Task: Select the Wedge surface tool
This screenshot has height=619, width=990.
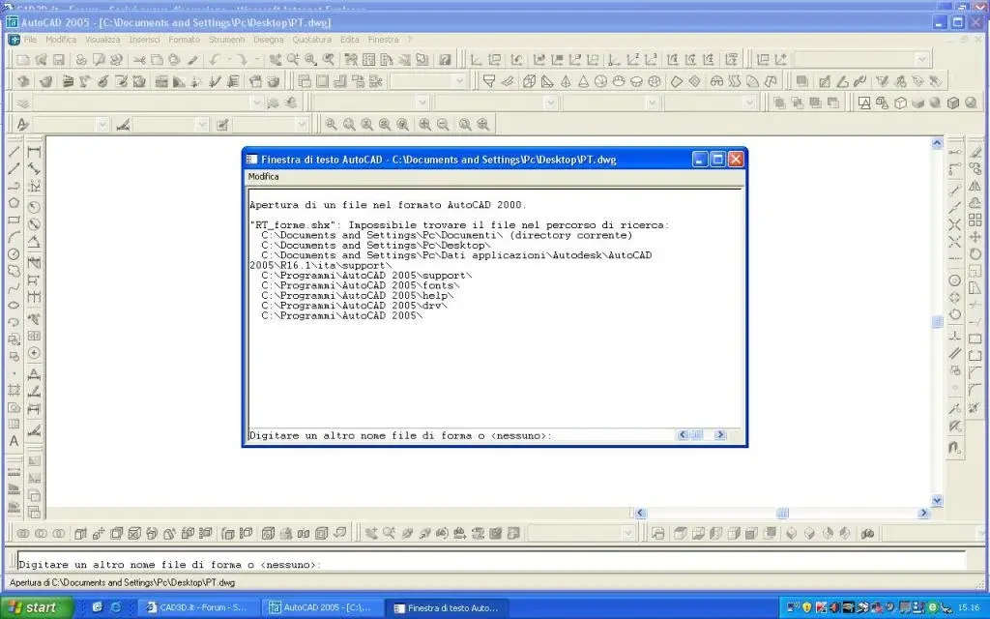Action: [x=547, y=81]
